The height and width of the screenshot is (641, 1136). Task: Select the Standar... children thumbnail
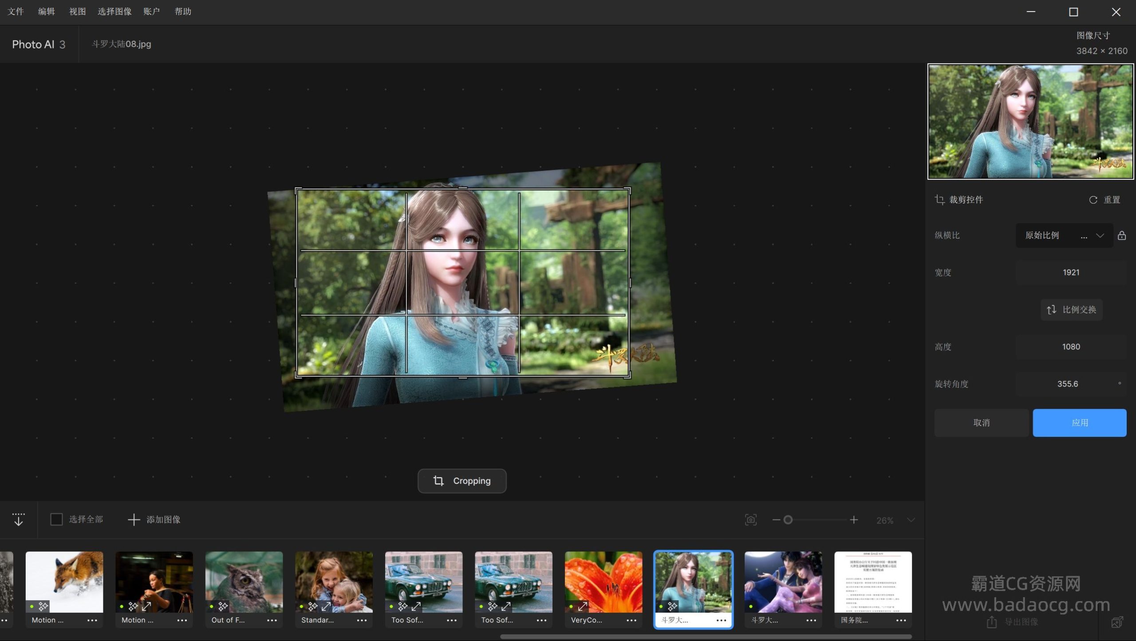tap(334, 582)
